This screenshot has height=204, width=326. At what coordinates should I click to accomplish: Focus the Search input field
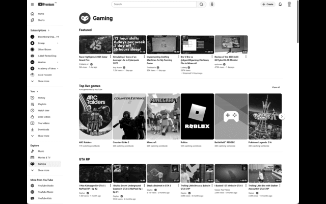coord(154,4)
